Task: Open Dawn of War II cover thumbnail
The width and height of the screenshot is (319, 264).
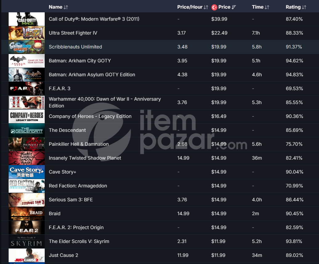Action: pyautogui.click(x=27, y=103)
